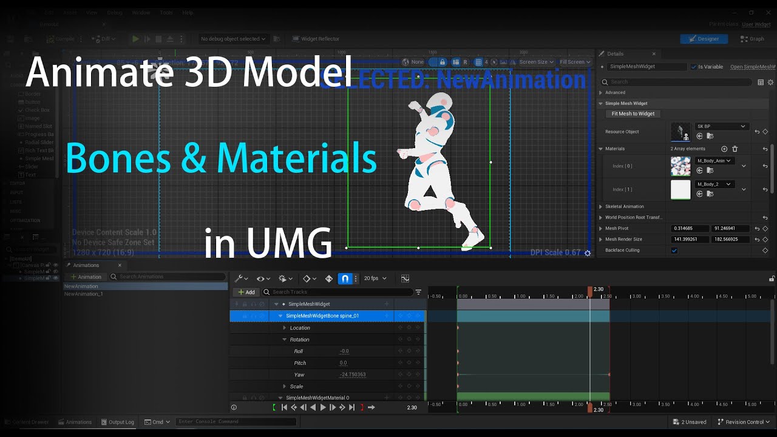The height and width of the screenshot is (437, 777).
Task: Toggle auto-key in the sequencer toolbar
Action: [329, 279]
